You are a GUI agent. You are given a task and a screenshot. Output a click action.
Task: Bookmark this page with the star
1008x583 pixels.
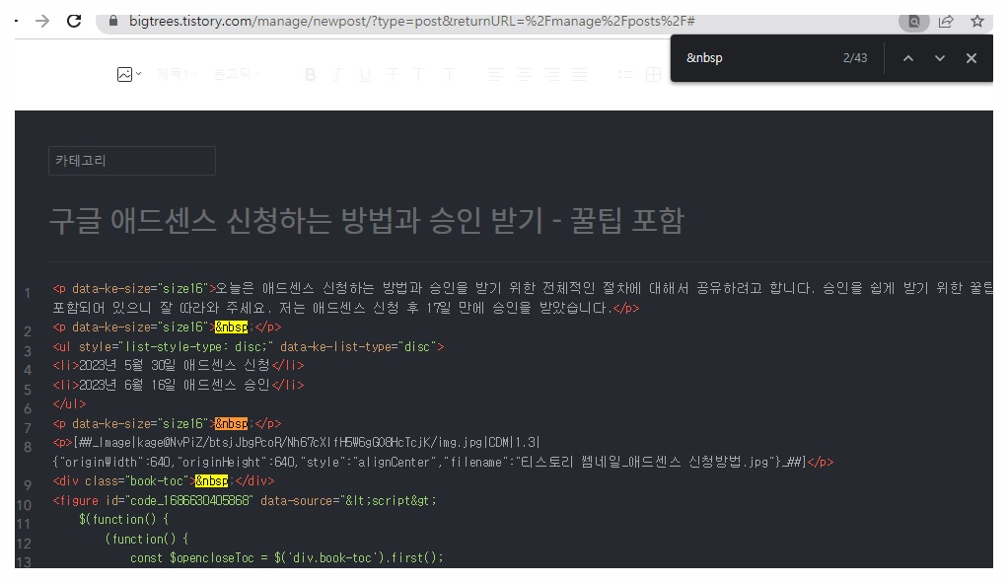point(977,22)
